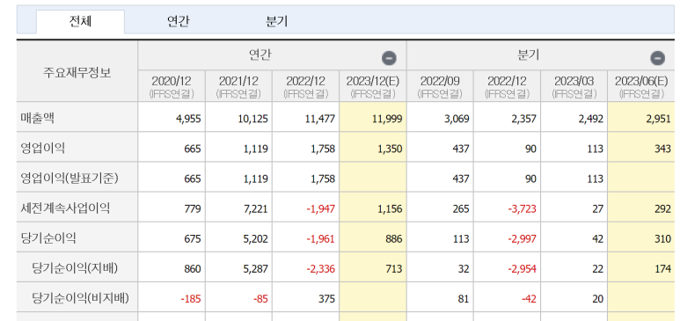Click the estimated 매출액 value 11,999

click(388, 119)
